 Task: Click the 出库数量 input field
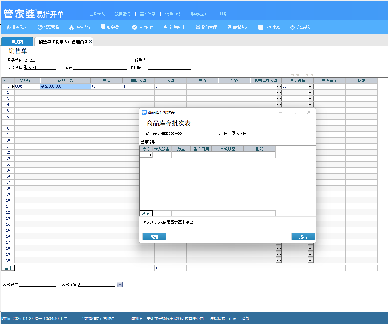click(x=169, y=142)
